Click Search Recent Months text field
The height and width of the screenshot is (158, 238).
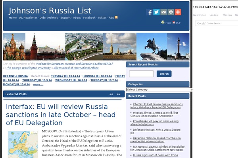[x=141, y=74]
